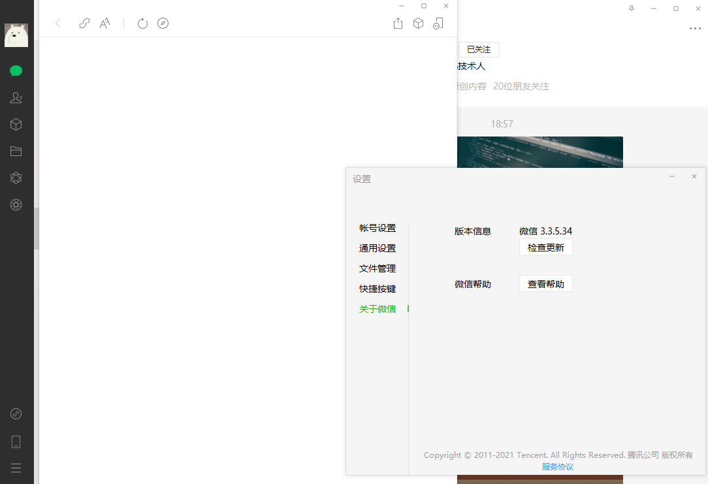Image resolution: width=708 pixels, height=484 pixels.
Task: Click the 微信帮助 label
Action: coord(473,284)
